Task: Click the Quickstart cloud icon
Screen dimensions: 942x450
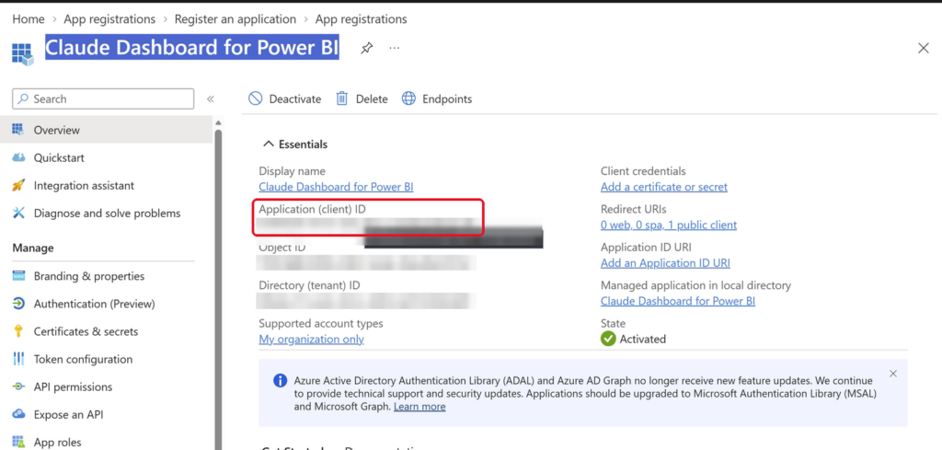Action: [18, 157]
